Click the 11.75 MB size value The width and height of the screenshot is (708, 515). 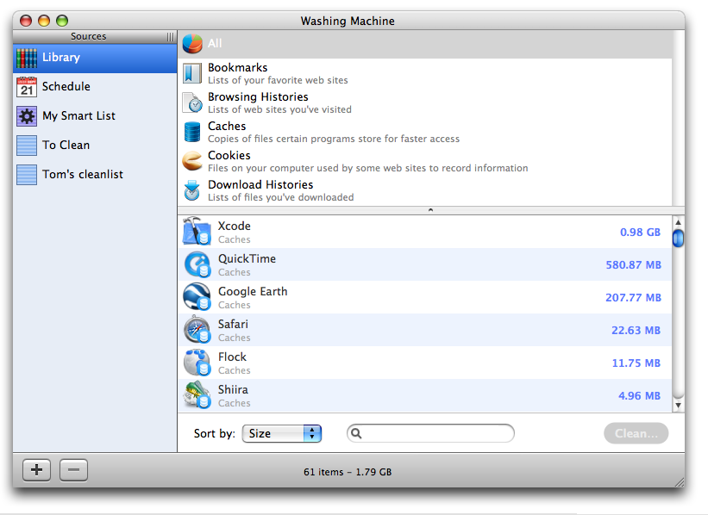click(636, 363)
